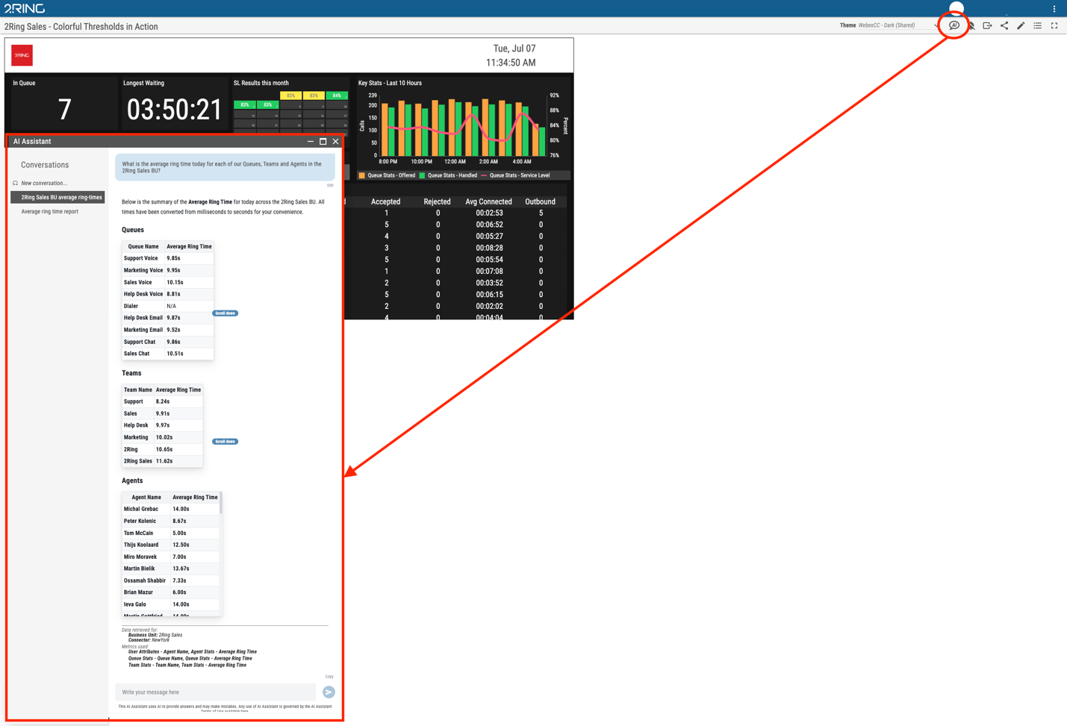Click the user avatar in top bar
This screenshot has width=1067, height=726.
[956, 8]
